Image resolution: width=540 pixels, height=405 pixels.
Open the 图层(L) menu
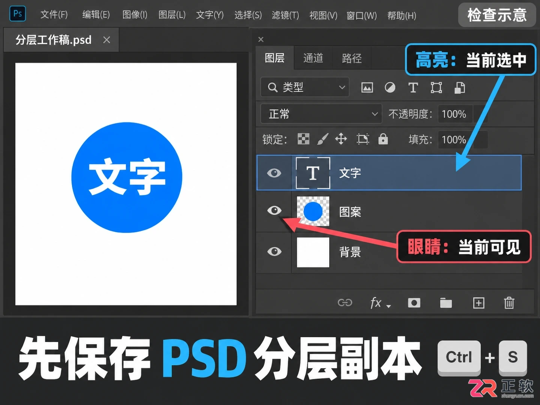(x=172, y=15)
